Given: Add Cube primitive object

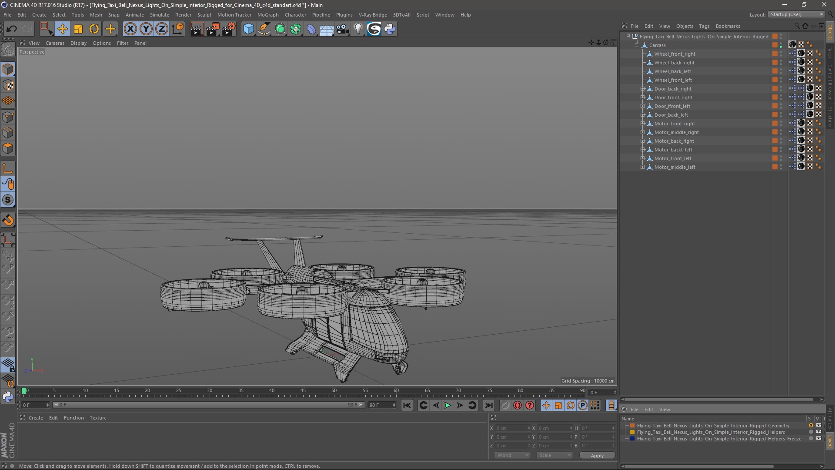Looking at the screenshot, I should (x=248, y=29).
